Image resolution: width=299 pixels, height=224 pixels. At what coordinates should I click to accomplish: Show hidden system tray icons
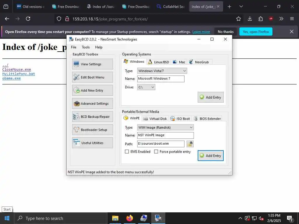240,218
